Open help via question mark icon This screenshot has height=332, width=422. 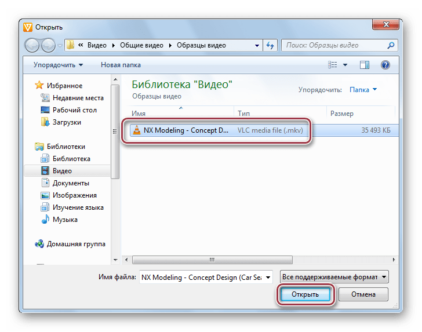pyautogui.click(x=385, y=65)
